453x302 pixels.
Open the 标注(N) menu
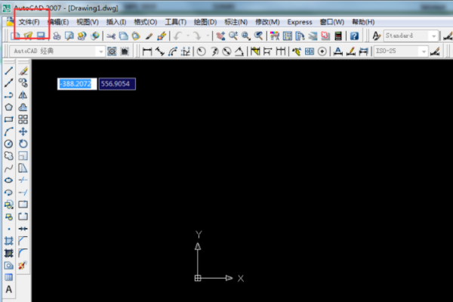(x=236, y=22)
